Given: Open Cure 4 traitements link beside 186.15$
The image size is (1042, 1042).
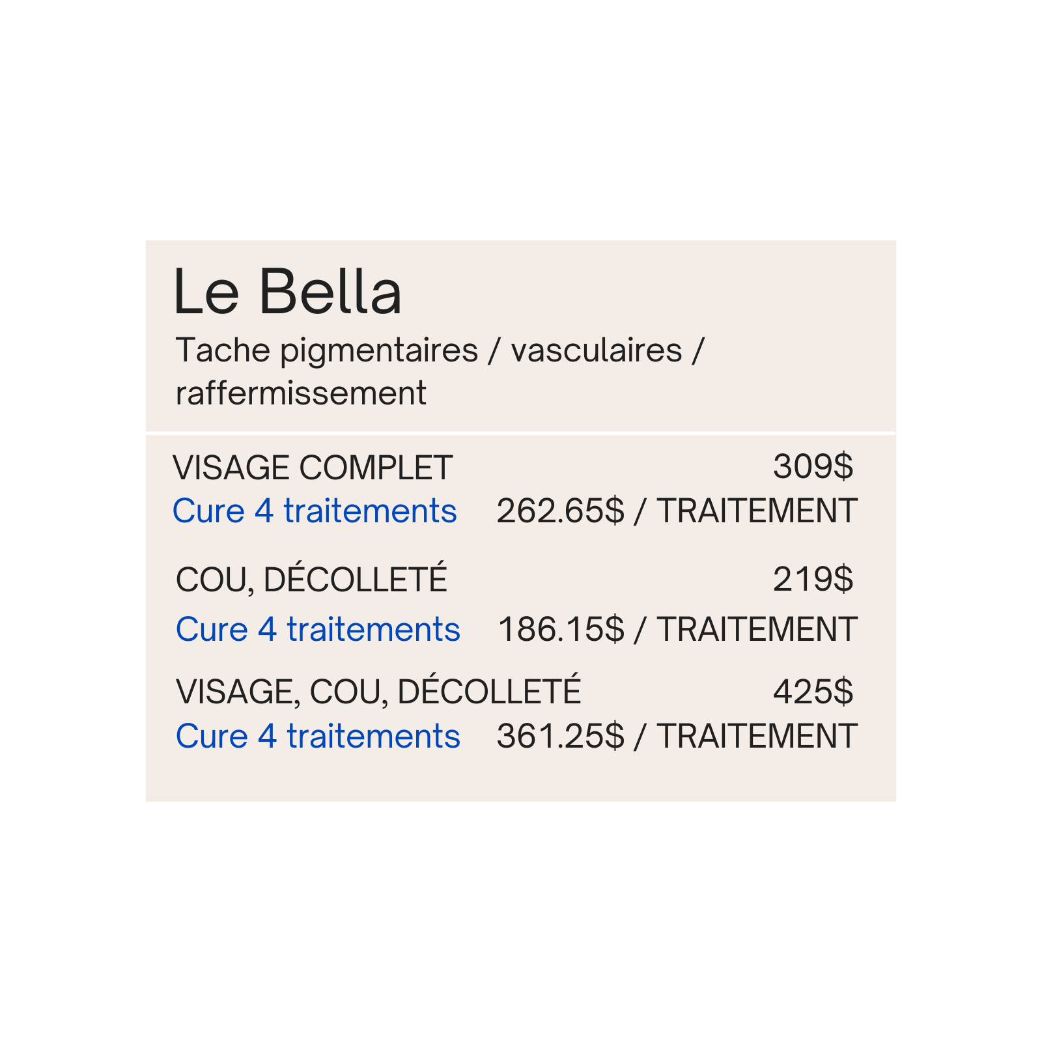Looking at the screenshot, I should [x=318, y=629].
